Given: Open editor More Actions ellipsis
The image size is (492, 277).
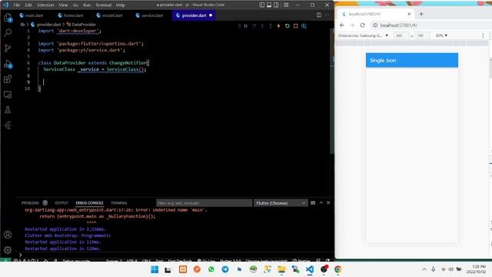Looking at the screenshot, I should (x=327, y=15).
